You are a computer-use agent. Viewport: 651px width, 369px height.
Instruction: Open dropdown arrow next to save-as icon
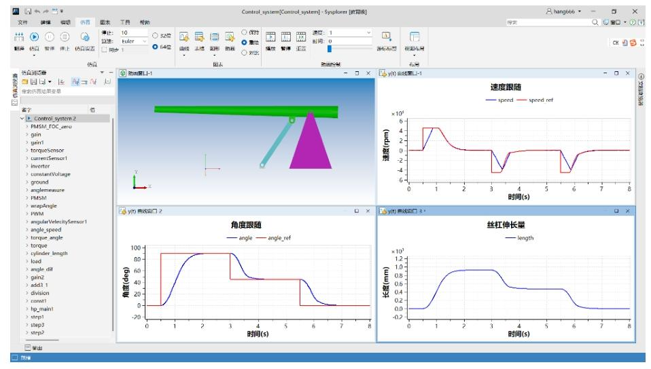(50, 82)
